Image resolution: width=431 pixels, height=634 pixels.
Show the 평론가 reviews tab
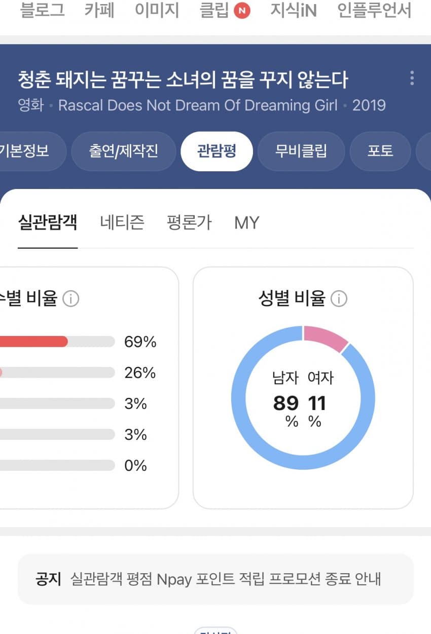click(x=189, y=222)
